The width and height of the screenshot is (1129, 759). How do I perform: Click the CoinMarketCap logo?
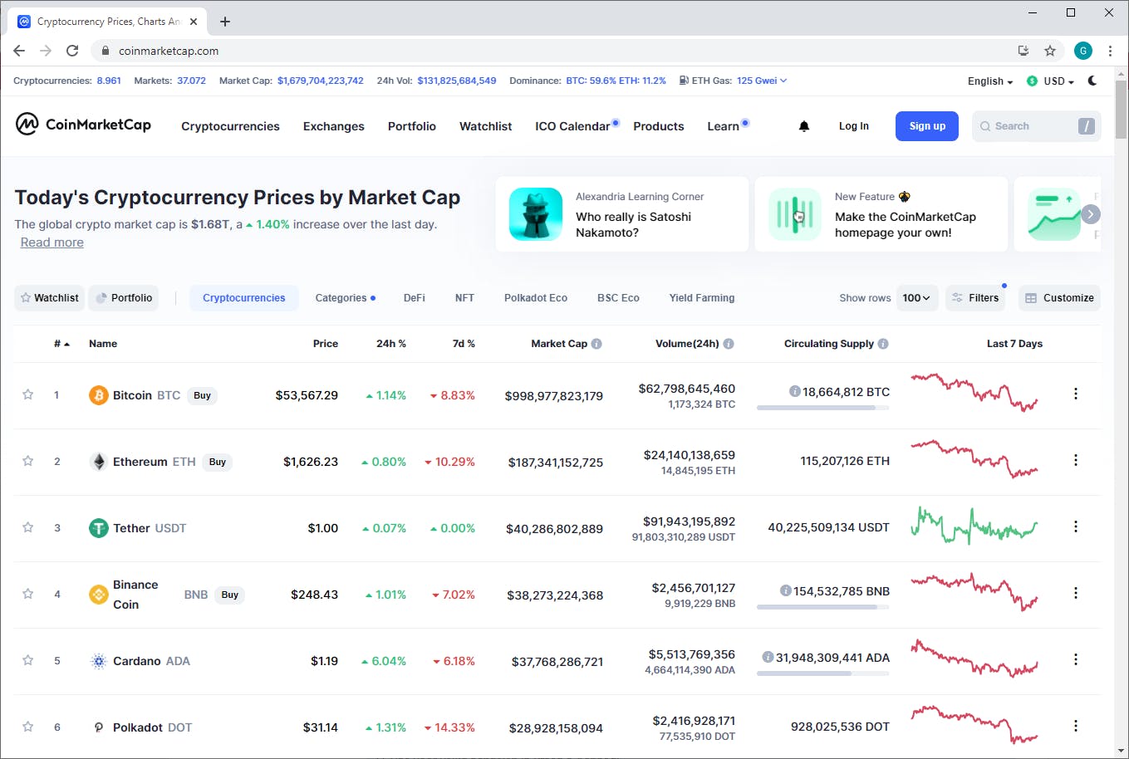83,125
